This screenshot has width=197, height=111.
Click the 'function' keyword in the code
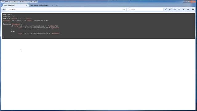tap(7, 24)
